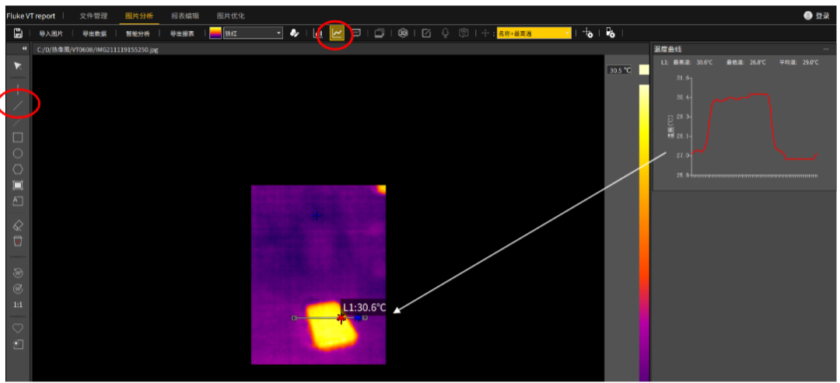Select the point measurement tool

coord(18,89)
